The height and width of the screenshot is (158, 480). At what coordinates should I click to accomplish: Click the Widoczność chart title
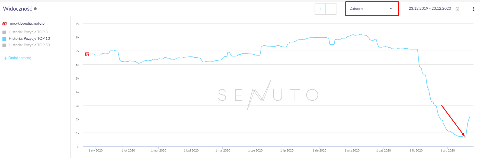17,9
